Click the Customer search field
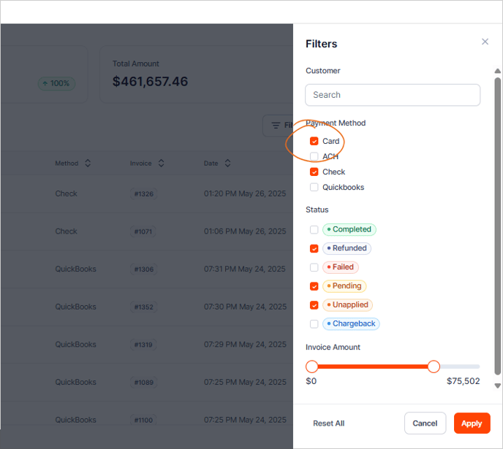The width and height of the screenshot is (503, 449). [x=393, y=95]
